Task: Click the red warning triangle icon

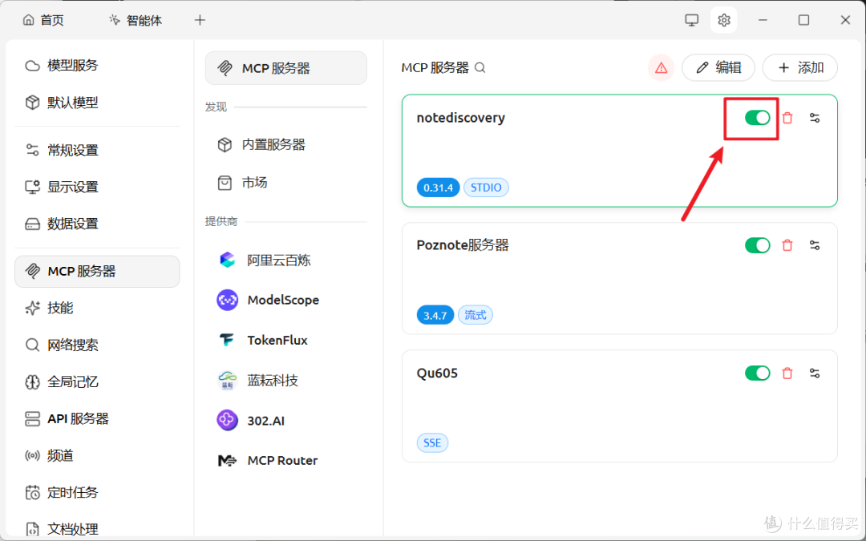Action: coord(661,68)
